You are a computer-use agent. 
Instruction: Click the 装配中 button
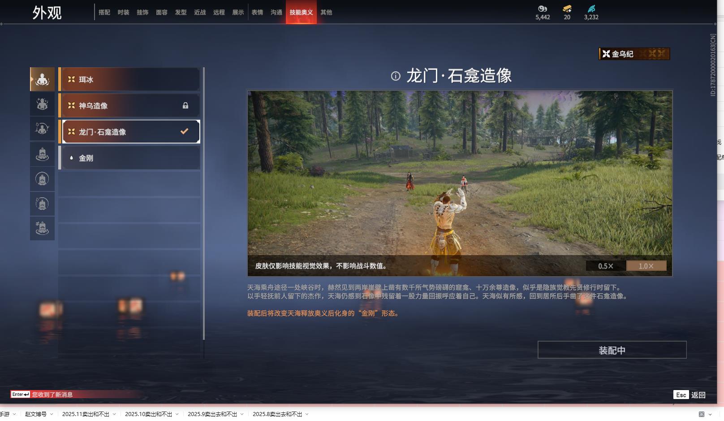[x=612, y=350]
